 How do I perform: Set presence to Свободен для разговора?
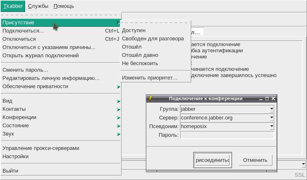[155, 39]
